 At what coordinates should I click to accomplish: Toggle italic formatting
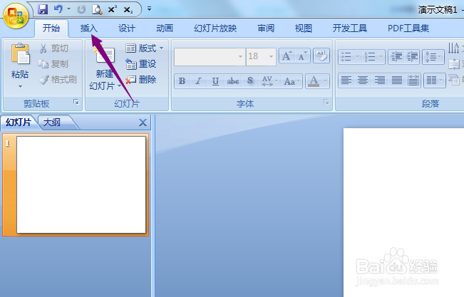(x=199, y=81)
